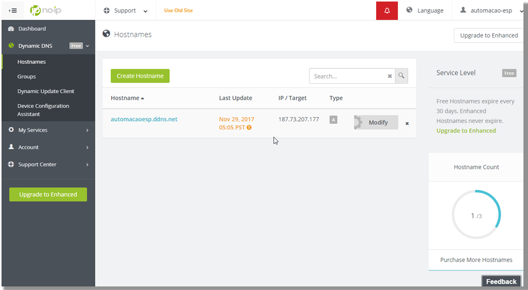528x290 pixels.
Task: Click the Nov 29, 2017 update date
Action: click(237, 119)
